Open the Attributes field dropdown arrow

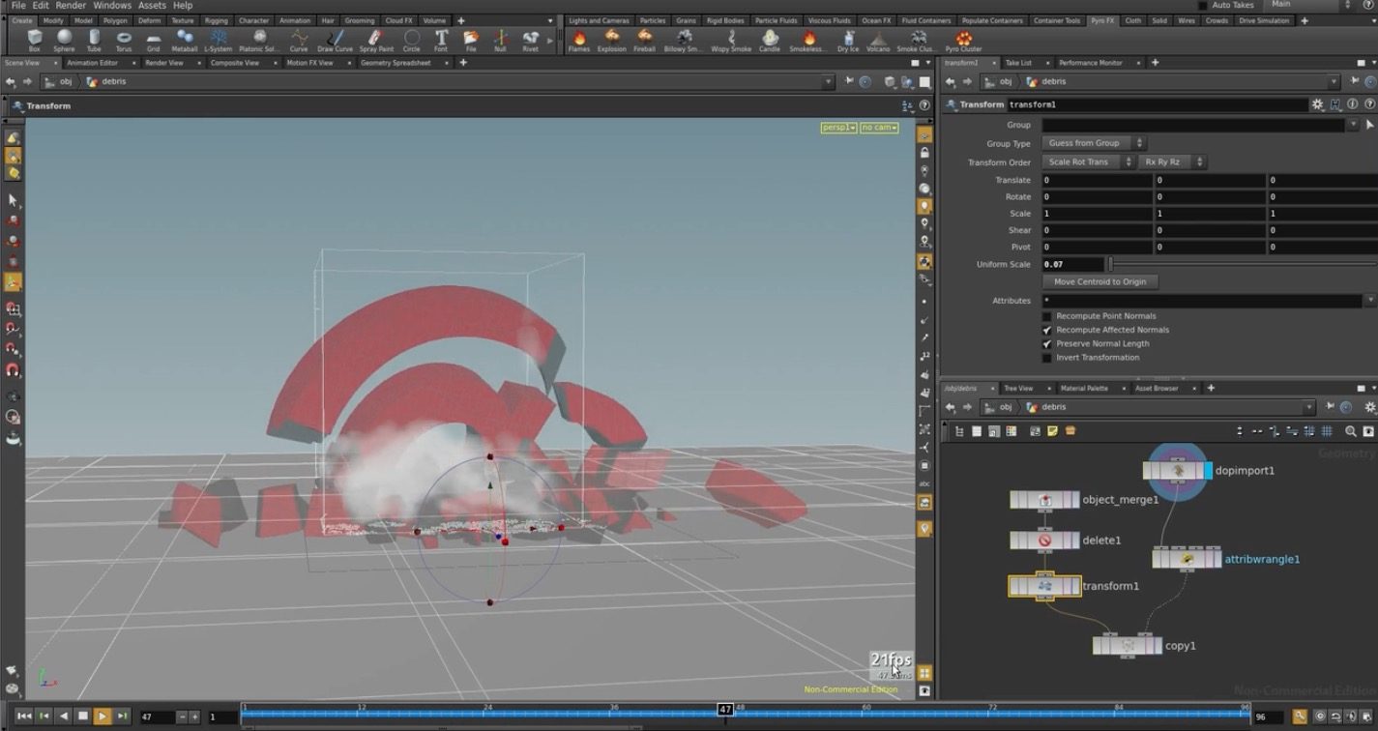pos(1369,301)
